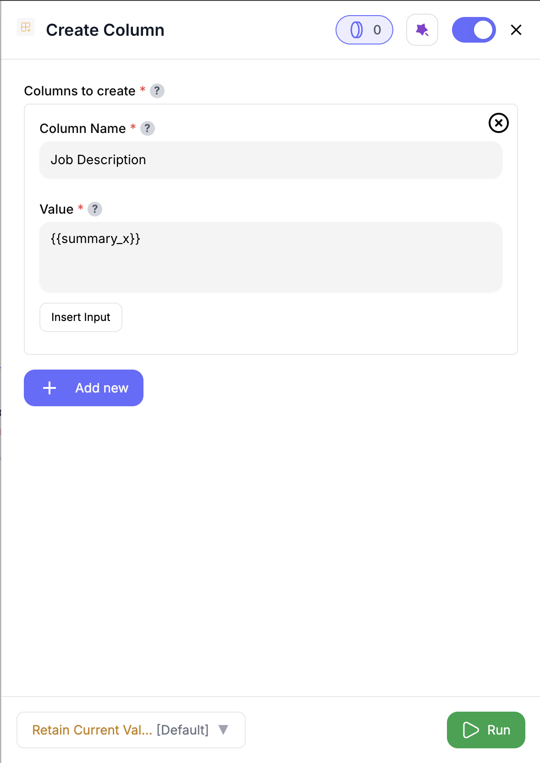Click the dropdown arrow next to Default
The image size is (540, 763).
coord(224,730)
